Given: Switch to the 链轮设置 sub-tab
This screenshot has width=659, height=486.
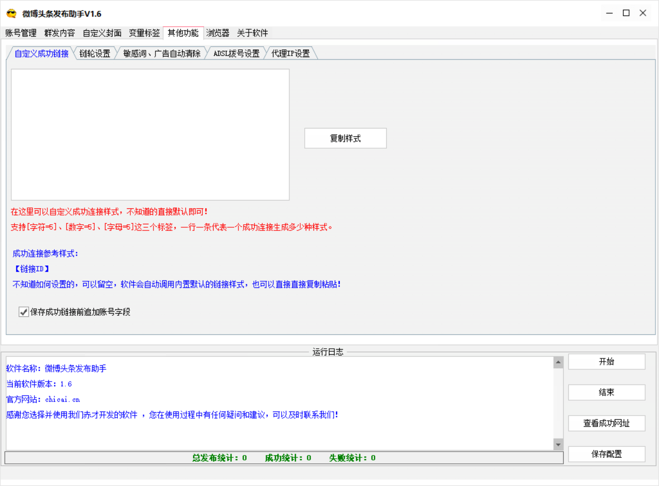Looking at the screenshot, I should click(x=95, y=53).
